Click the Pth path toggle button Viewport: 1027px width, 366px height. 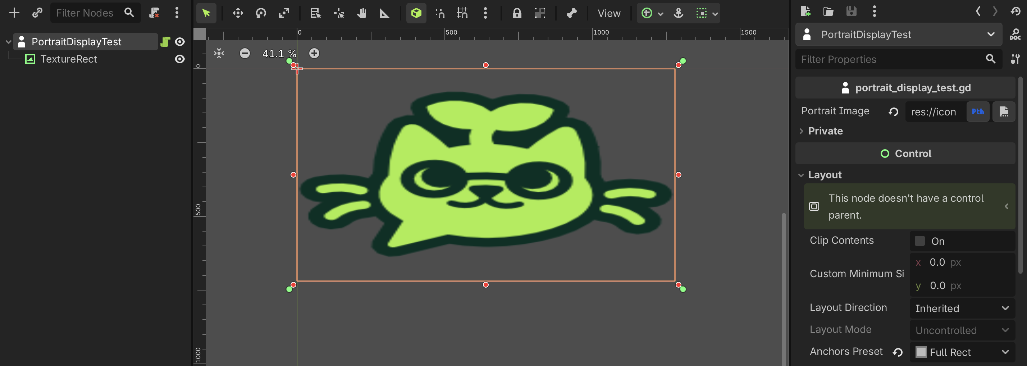(x=978, y=112)
